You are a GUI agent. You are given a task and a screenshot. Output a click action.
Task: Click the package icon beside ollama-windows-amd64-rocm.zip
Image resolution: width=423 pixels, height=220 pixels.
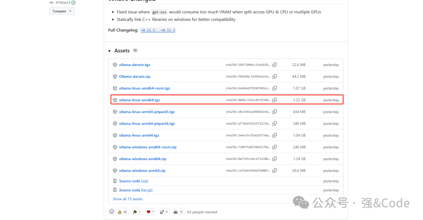[115, 147]
